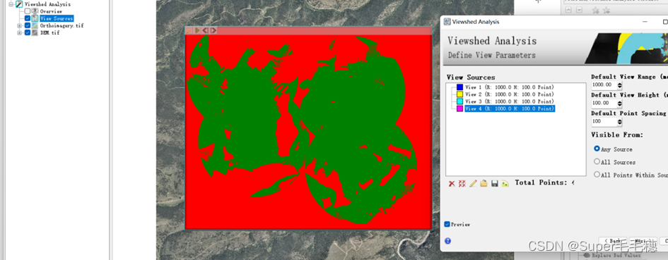Click the Default View Range input field
This screenshot has height=260, width=668.
tap(604, 85)
